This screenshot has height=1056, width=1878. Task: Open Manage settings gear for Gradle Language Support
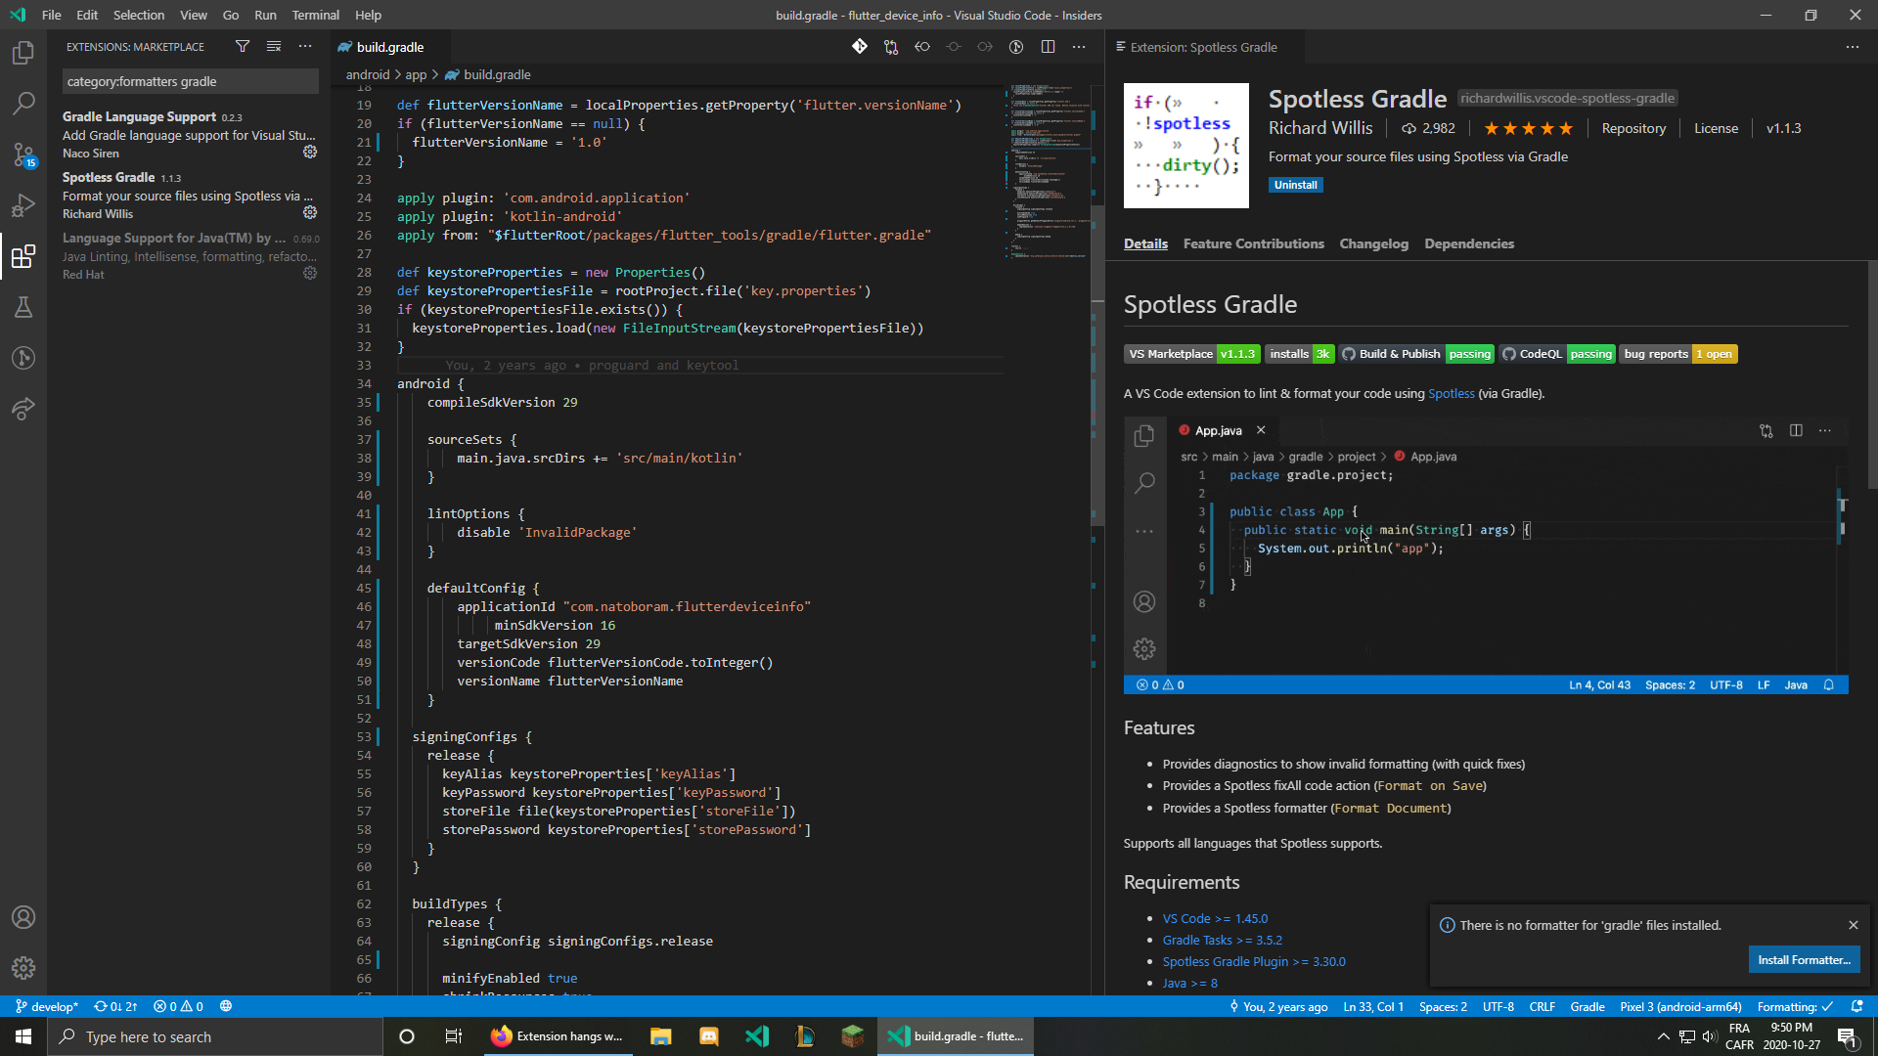310,152
